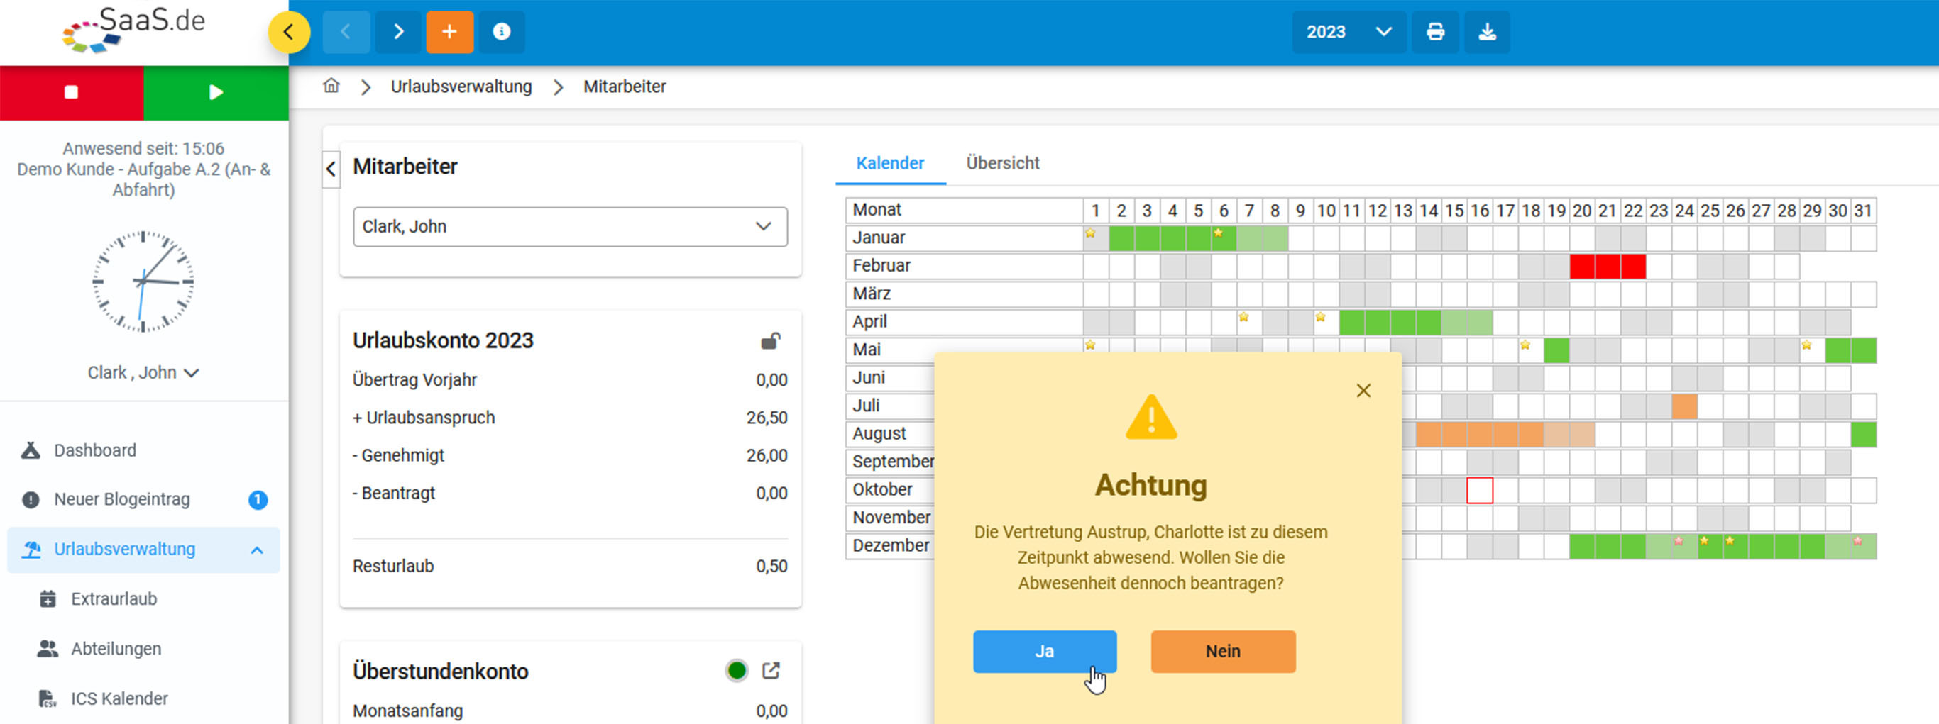Collapse the Urlaubsverwaltung menu section
The height and width of the screenshot is (724, 1939).
257,550
